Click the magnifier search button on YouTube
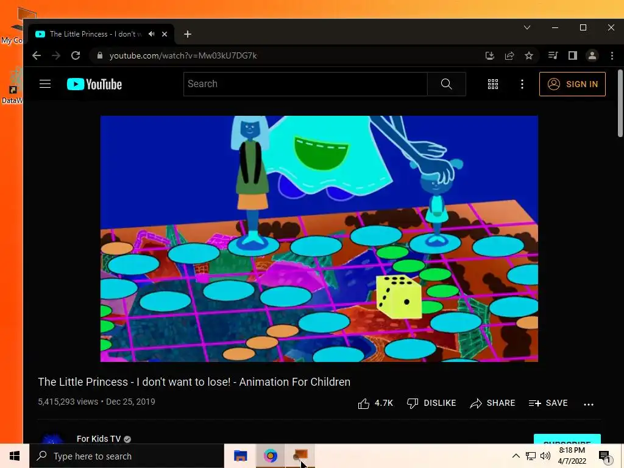 click(447, 84)
